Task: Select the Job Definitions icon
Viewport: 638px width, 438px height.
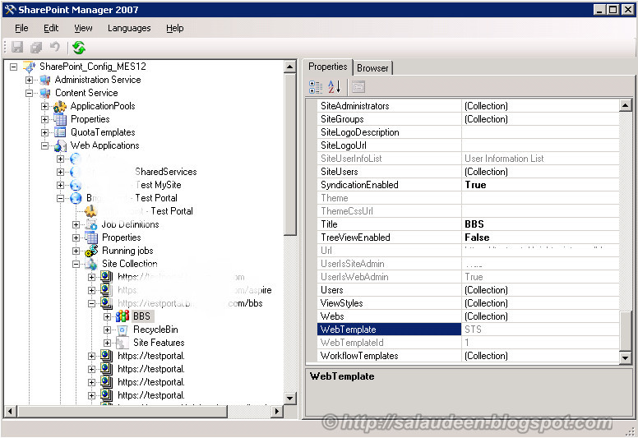Action: [91, 224]
